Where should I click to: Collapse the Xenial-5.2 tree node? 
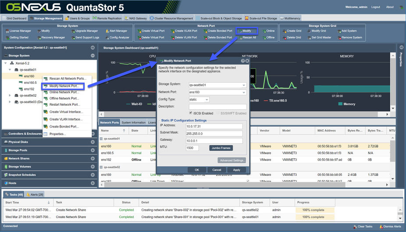point(6,63)
